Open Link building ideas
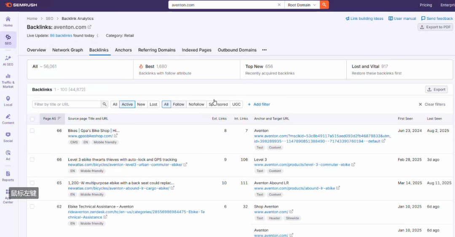Image resolution: width=455 pixels, height=237 pixels. click(x=364, y=18)
